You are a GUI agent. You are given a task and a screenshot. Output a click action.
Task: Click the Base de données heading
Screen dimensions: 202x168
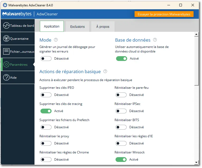(x=133, y=40)
